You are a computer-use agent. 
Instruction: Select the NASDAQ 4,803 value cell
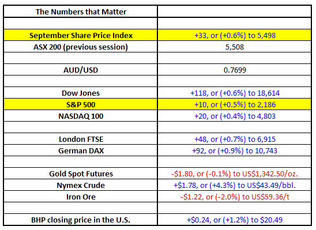click(x=235, y=116)
